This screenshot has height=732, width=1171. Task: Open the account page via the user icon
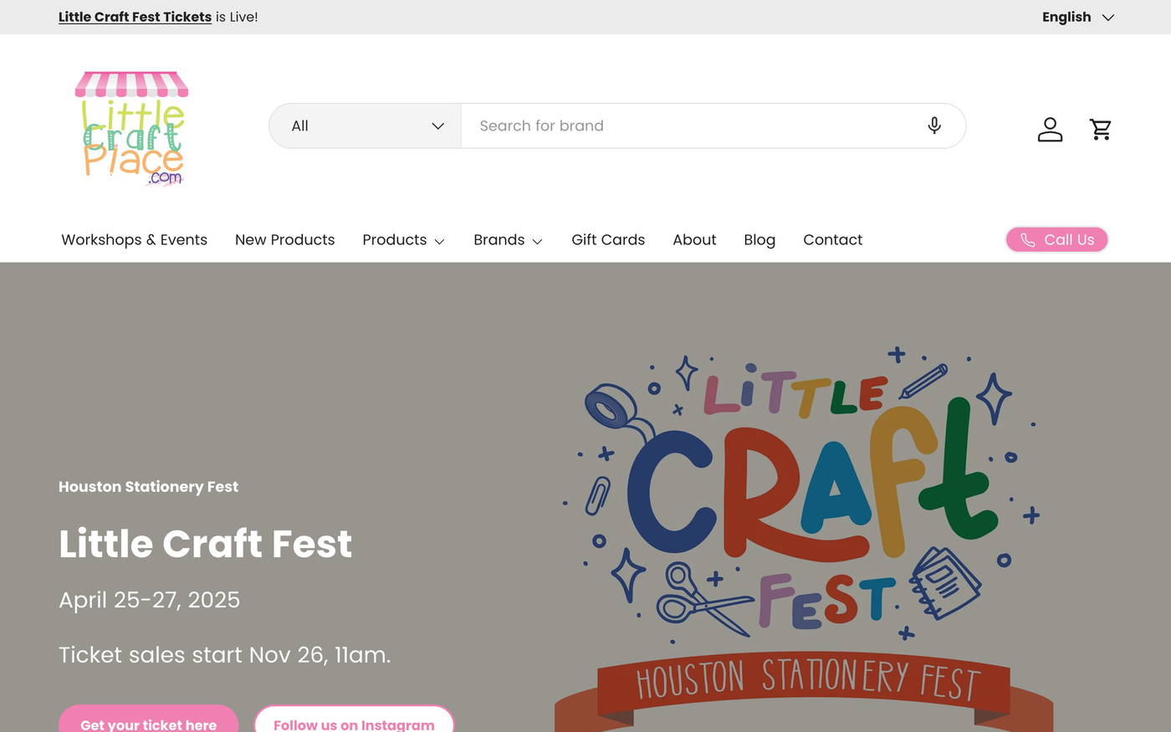pos(1050,129)
